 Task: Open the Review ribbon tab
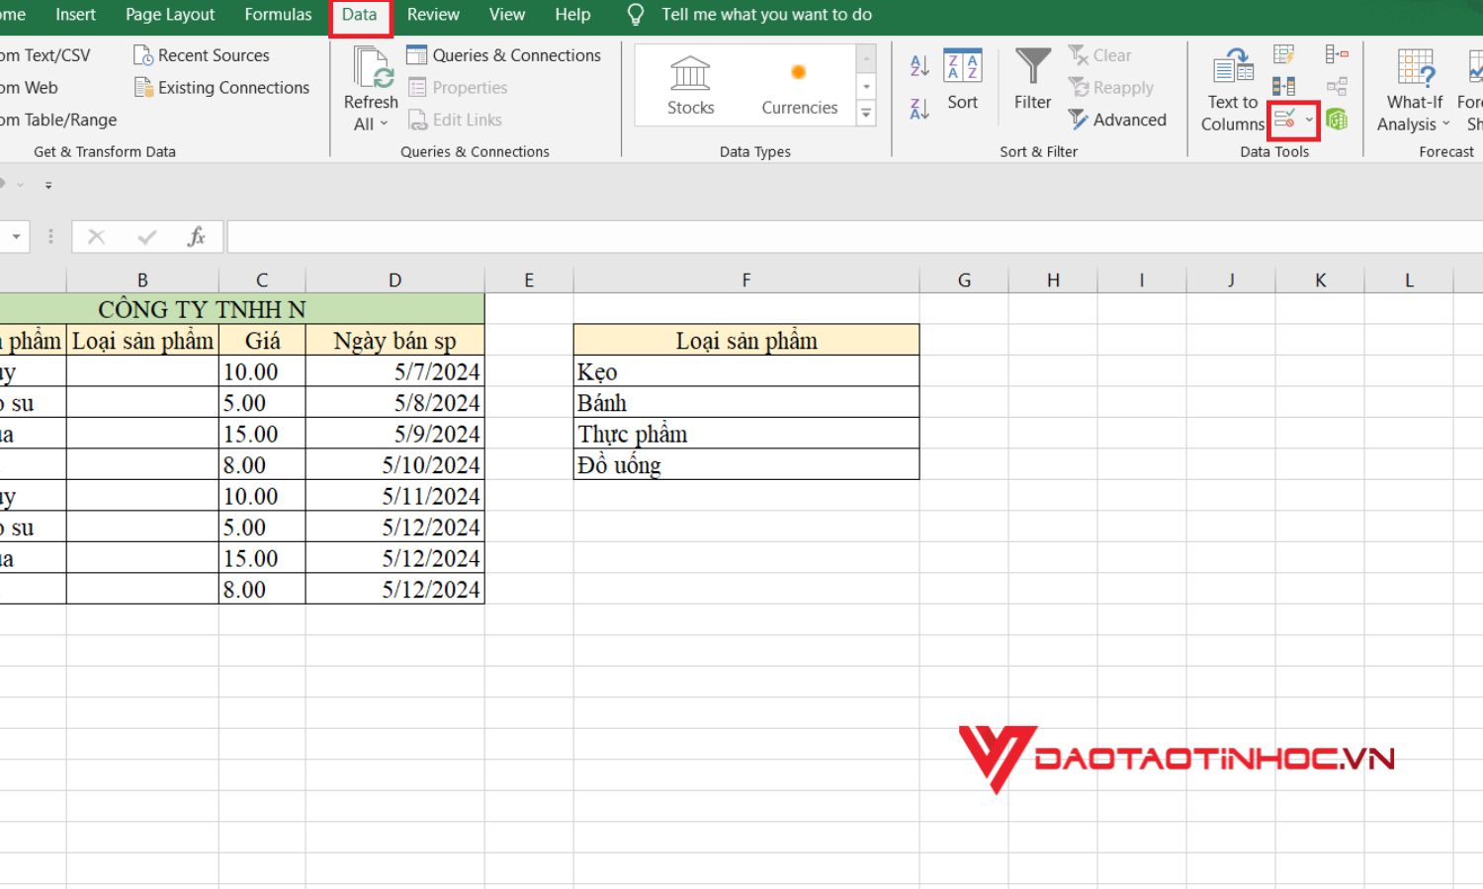pyautogui.click(x=433, y=14)
